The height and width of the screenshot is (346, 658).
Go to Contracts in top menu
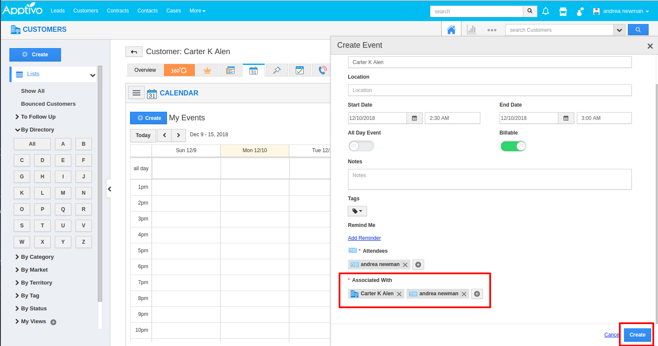click(x=118, y=11)
